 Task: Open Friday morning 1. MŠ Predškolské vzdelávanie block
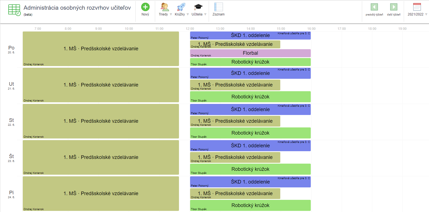click(101, 193)
